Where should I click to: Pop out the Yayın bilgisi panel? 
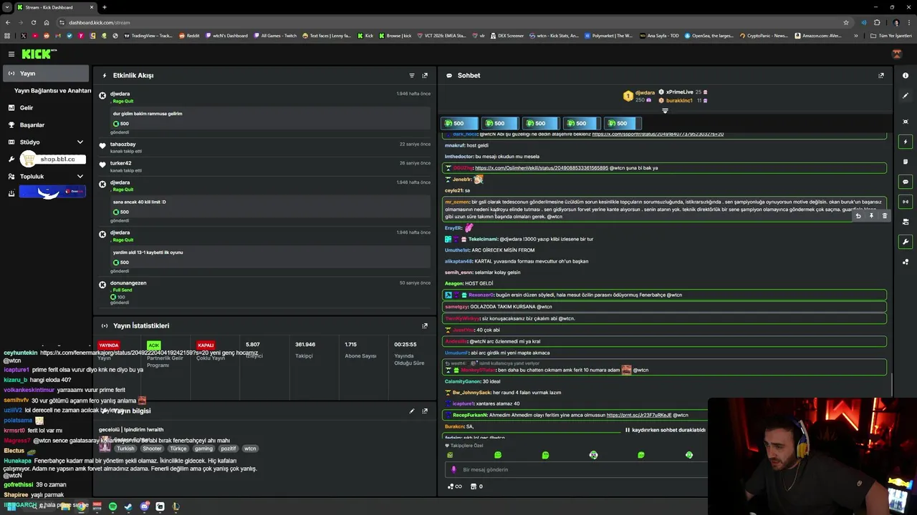pos(425,411)
